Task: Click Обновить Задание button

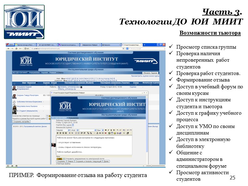Action: 150,73
